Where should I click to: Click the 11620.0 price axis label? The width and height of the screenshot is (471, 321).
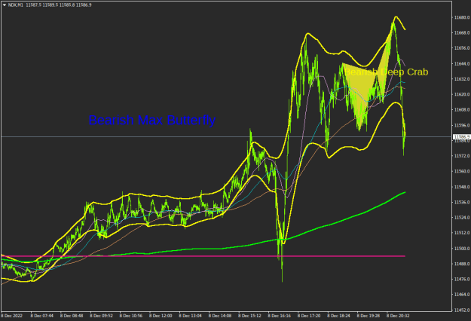(x=462, y=94)
